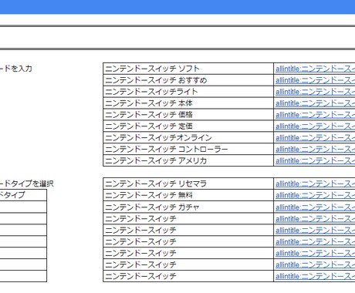This screenshot has height=293, width=355.
Task: Open the allintitle link in the リセマラ row
Action: coord(315,184)
